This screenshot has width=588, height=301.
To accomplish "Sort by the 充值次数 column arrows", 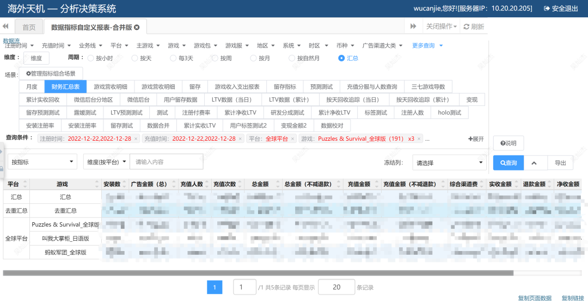I will [240, 184].
